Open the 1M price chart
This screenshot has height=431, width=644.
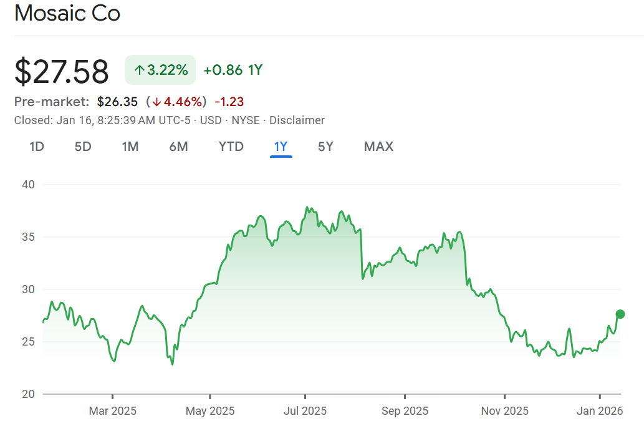coord(130,147)
